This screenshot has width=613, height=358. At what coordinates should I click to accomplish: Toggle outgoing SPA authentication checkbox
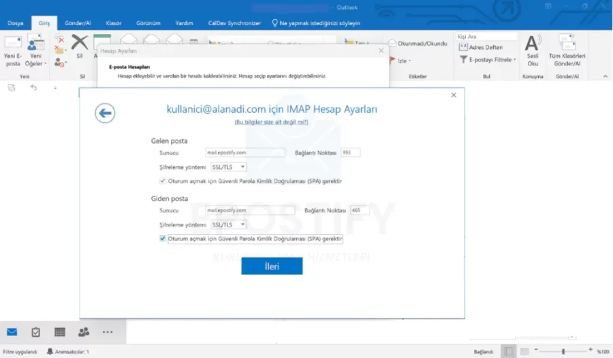162,238
